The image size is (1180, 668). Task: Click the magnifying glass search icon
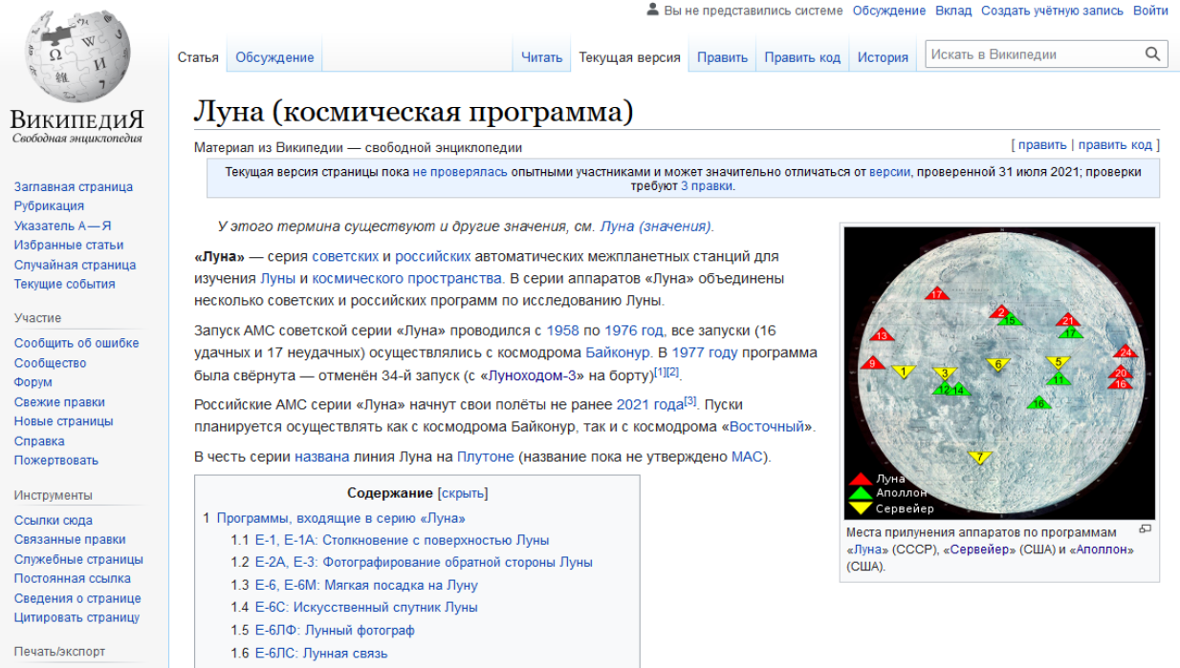pyautogui.click(x=1153, y=54)
